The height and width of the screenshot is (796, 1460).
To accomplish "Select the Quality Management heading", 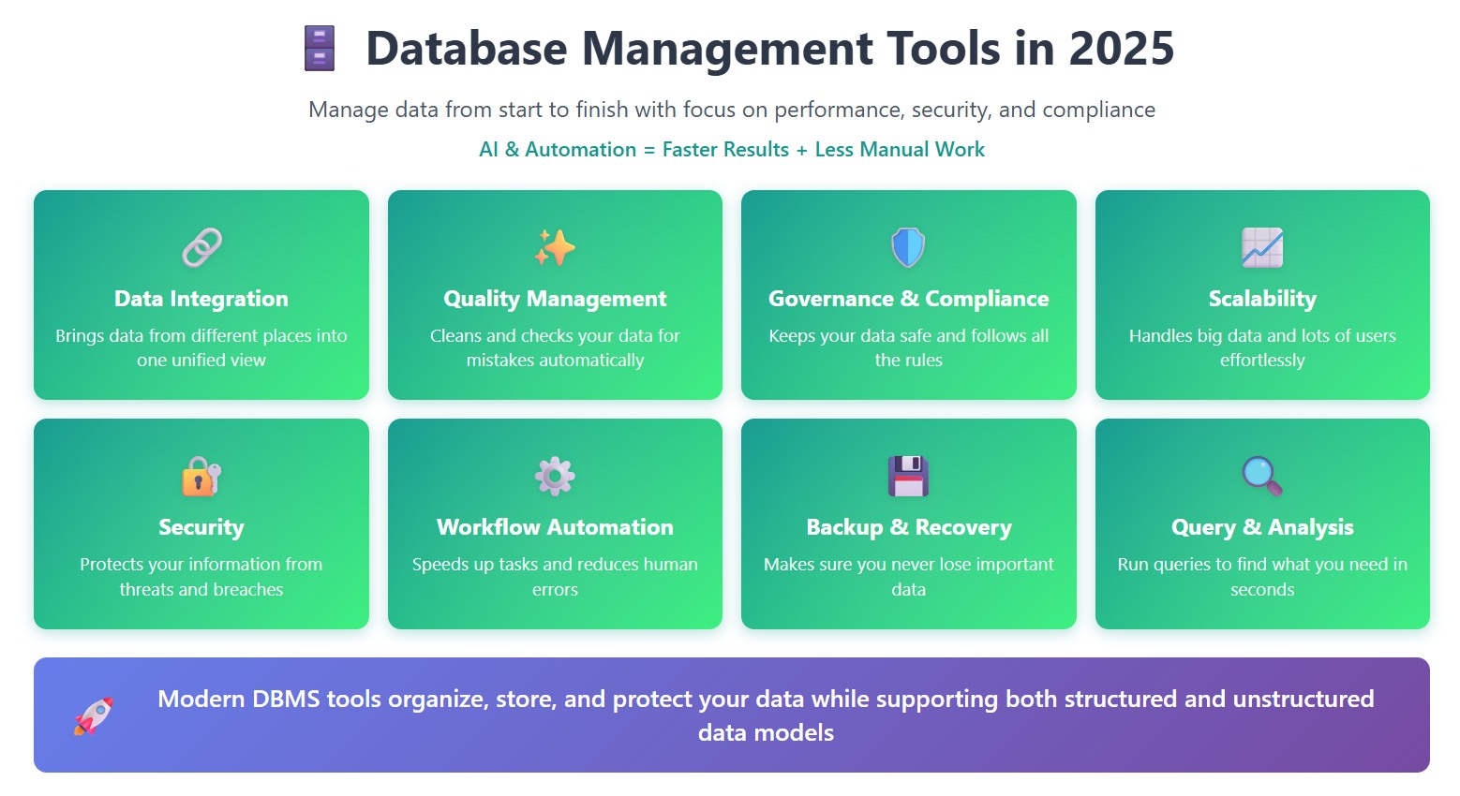I will 555,299.
